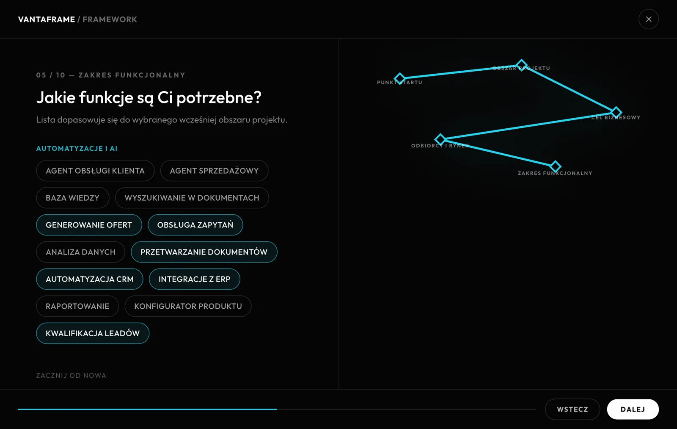Toggle Wyszukiwanie w dokumentach chip
Viewport: 677px width, 429px height.
point(192,198)
